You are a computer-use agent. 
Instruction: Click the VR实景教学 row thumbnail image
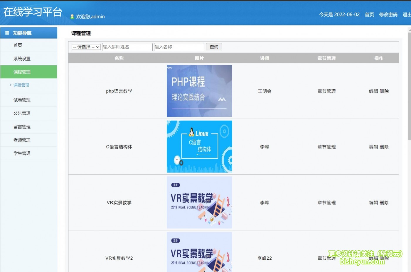(x=199, y=202)
